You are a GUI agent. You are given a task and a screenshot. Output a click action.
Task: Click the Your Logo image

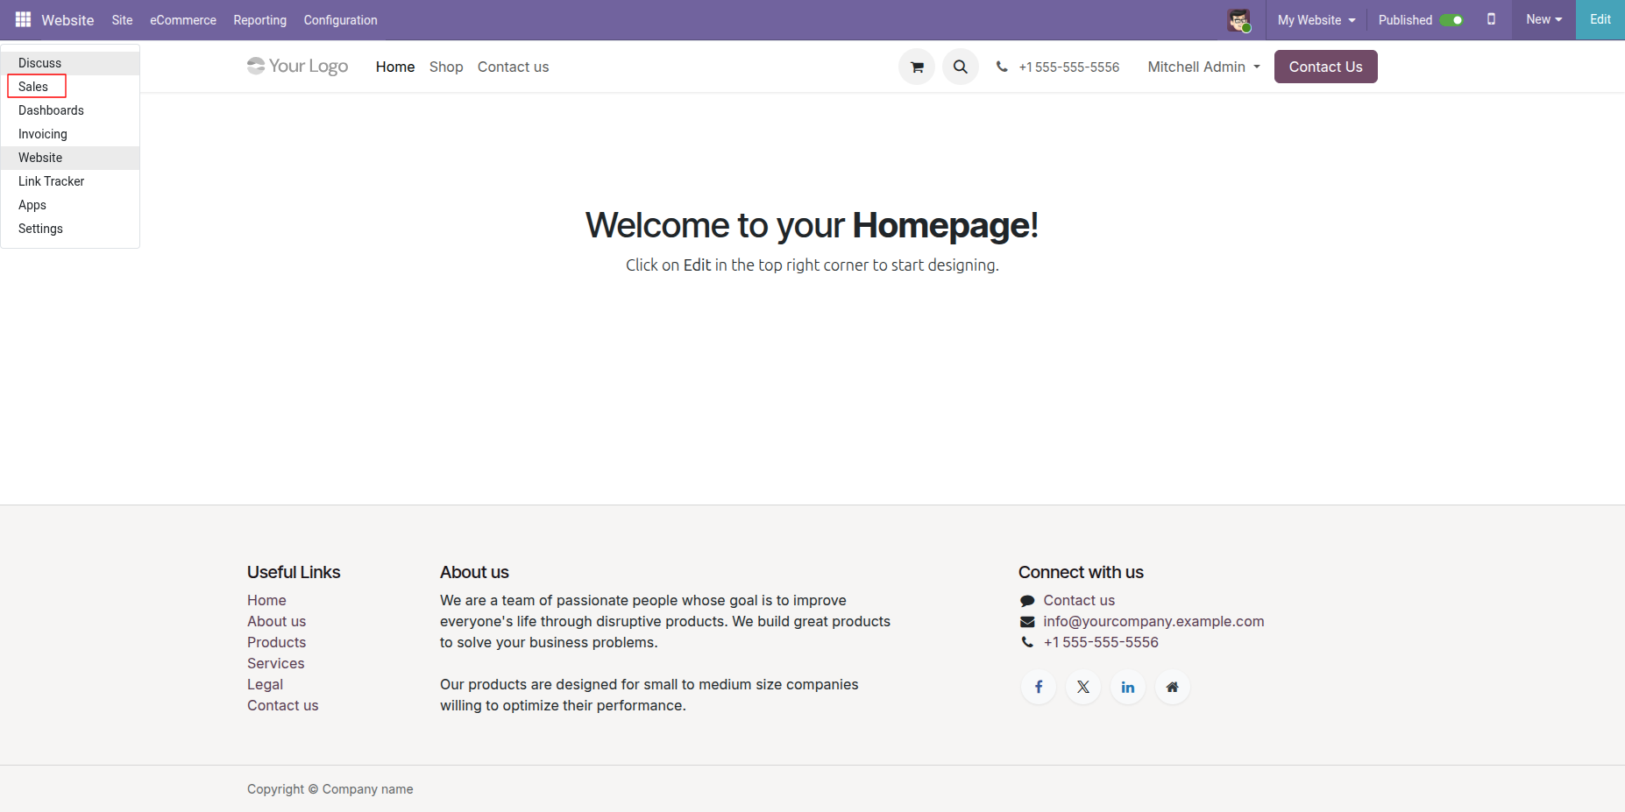click(298, 66)
